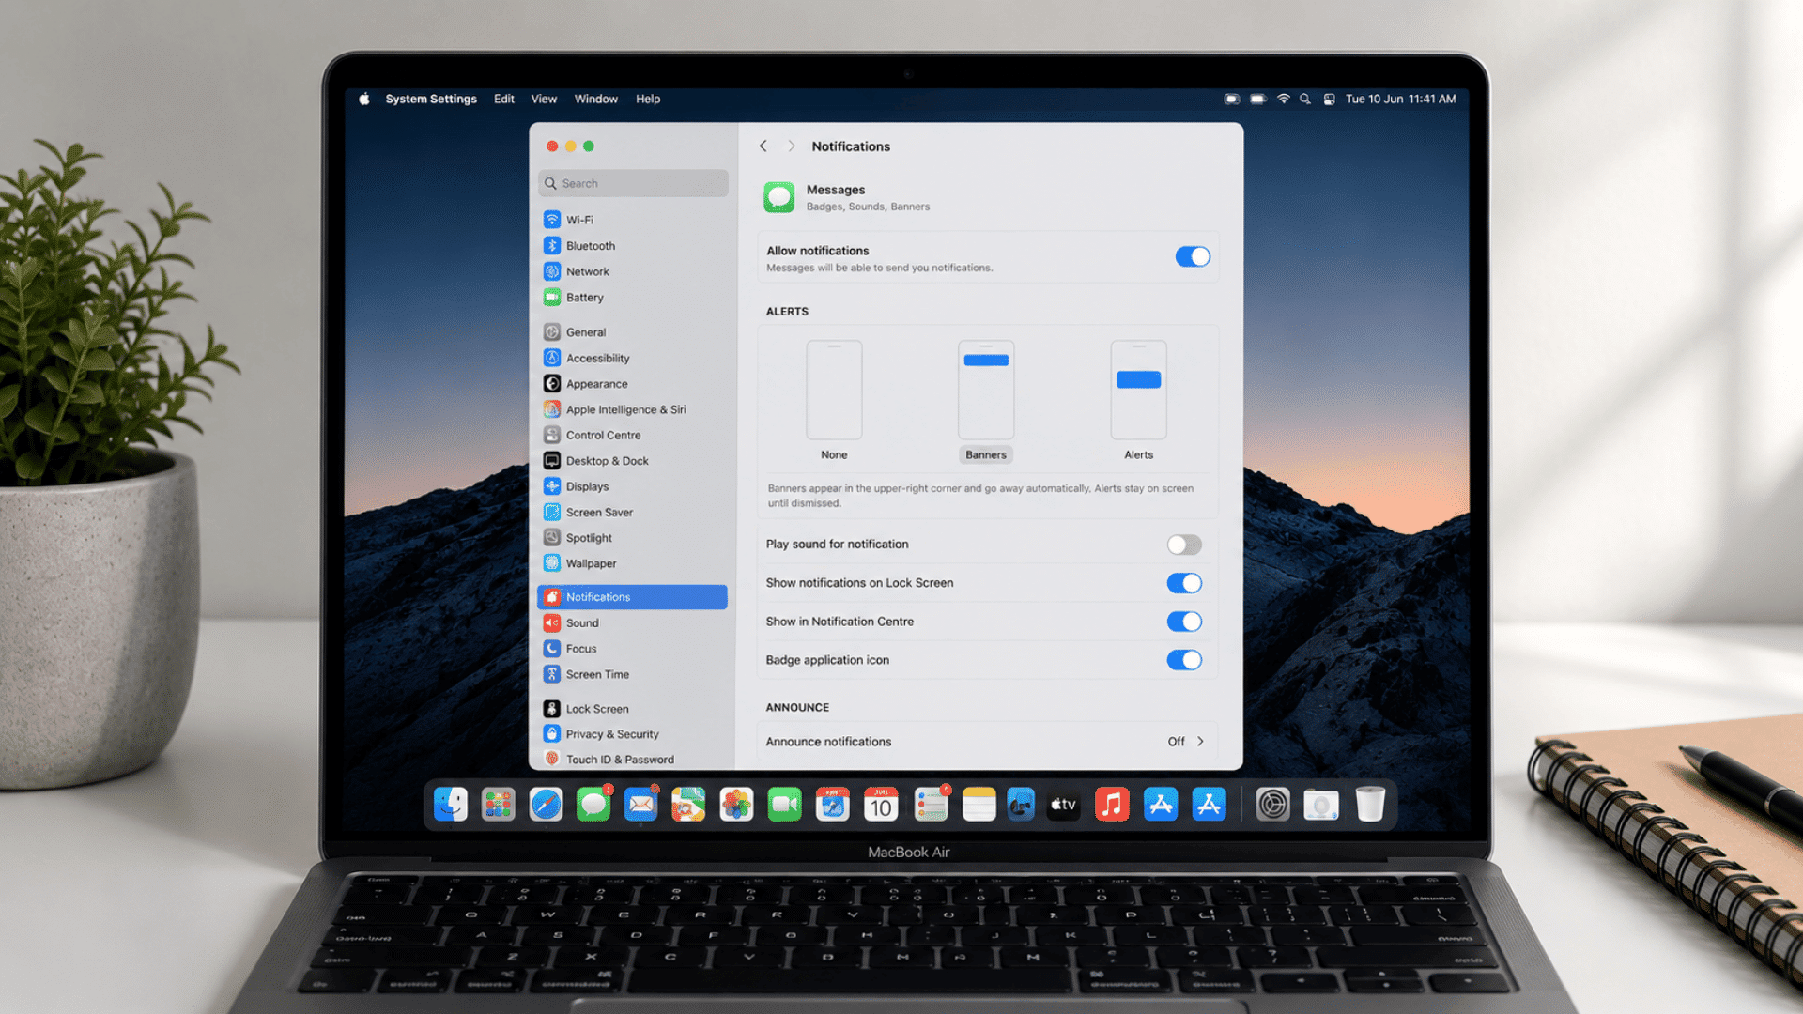Viewport: 1803px width, 1014px height.
Task: Open Screen Saver settings
Action: tap(632, 513)
